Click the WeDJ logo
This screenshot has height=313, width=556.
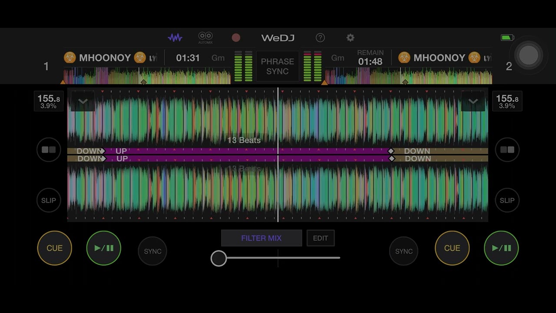(278, 38)
